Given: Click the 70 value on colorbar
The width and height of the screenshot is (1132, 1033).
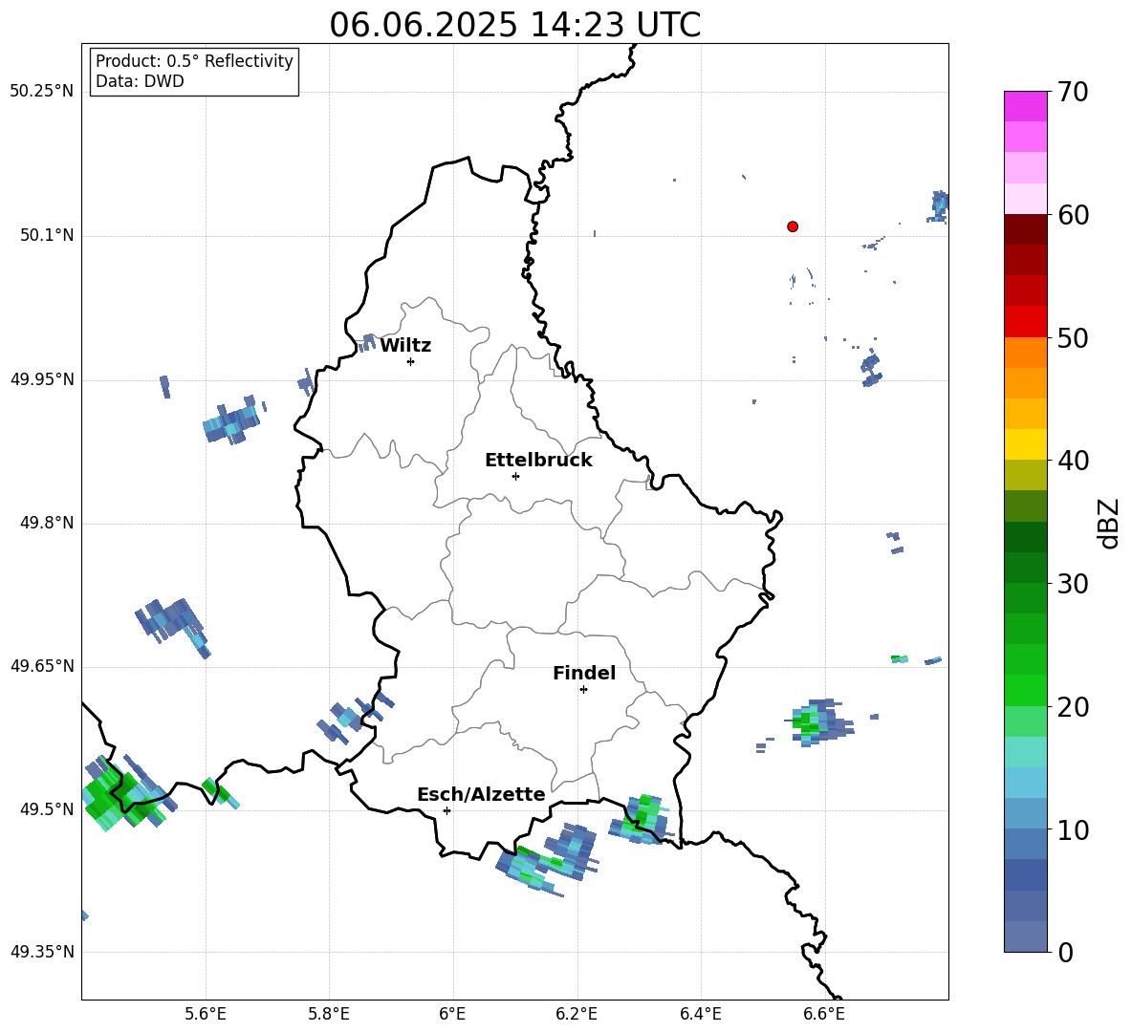Looking at the screenshot, I should 1073,92.
